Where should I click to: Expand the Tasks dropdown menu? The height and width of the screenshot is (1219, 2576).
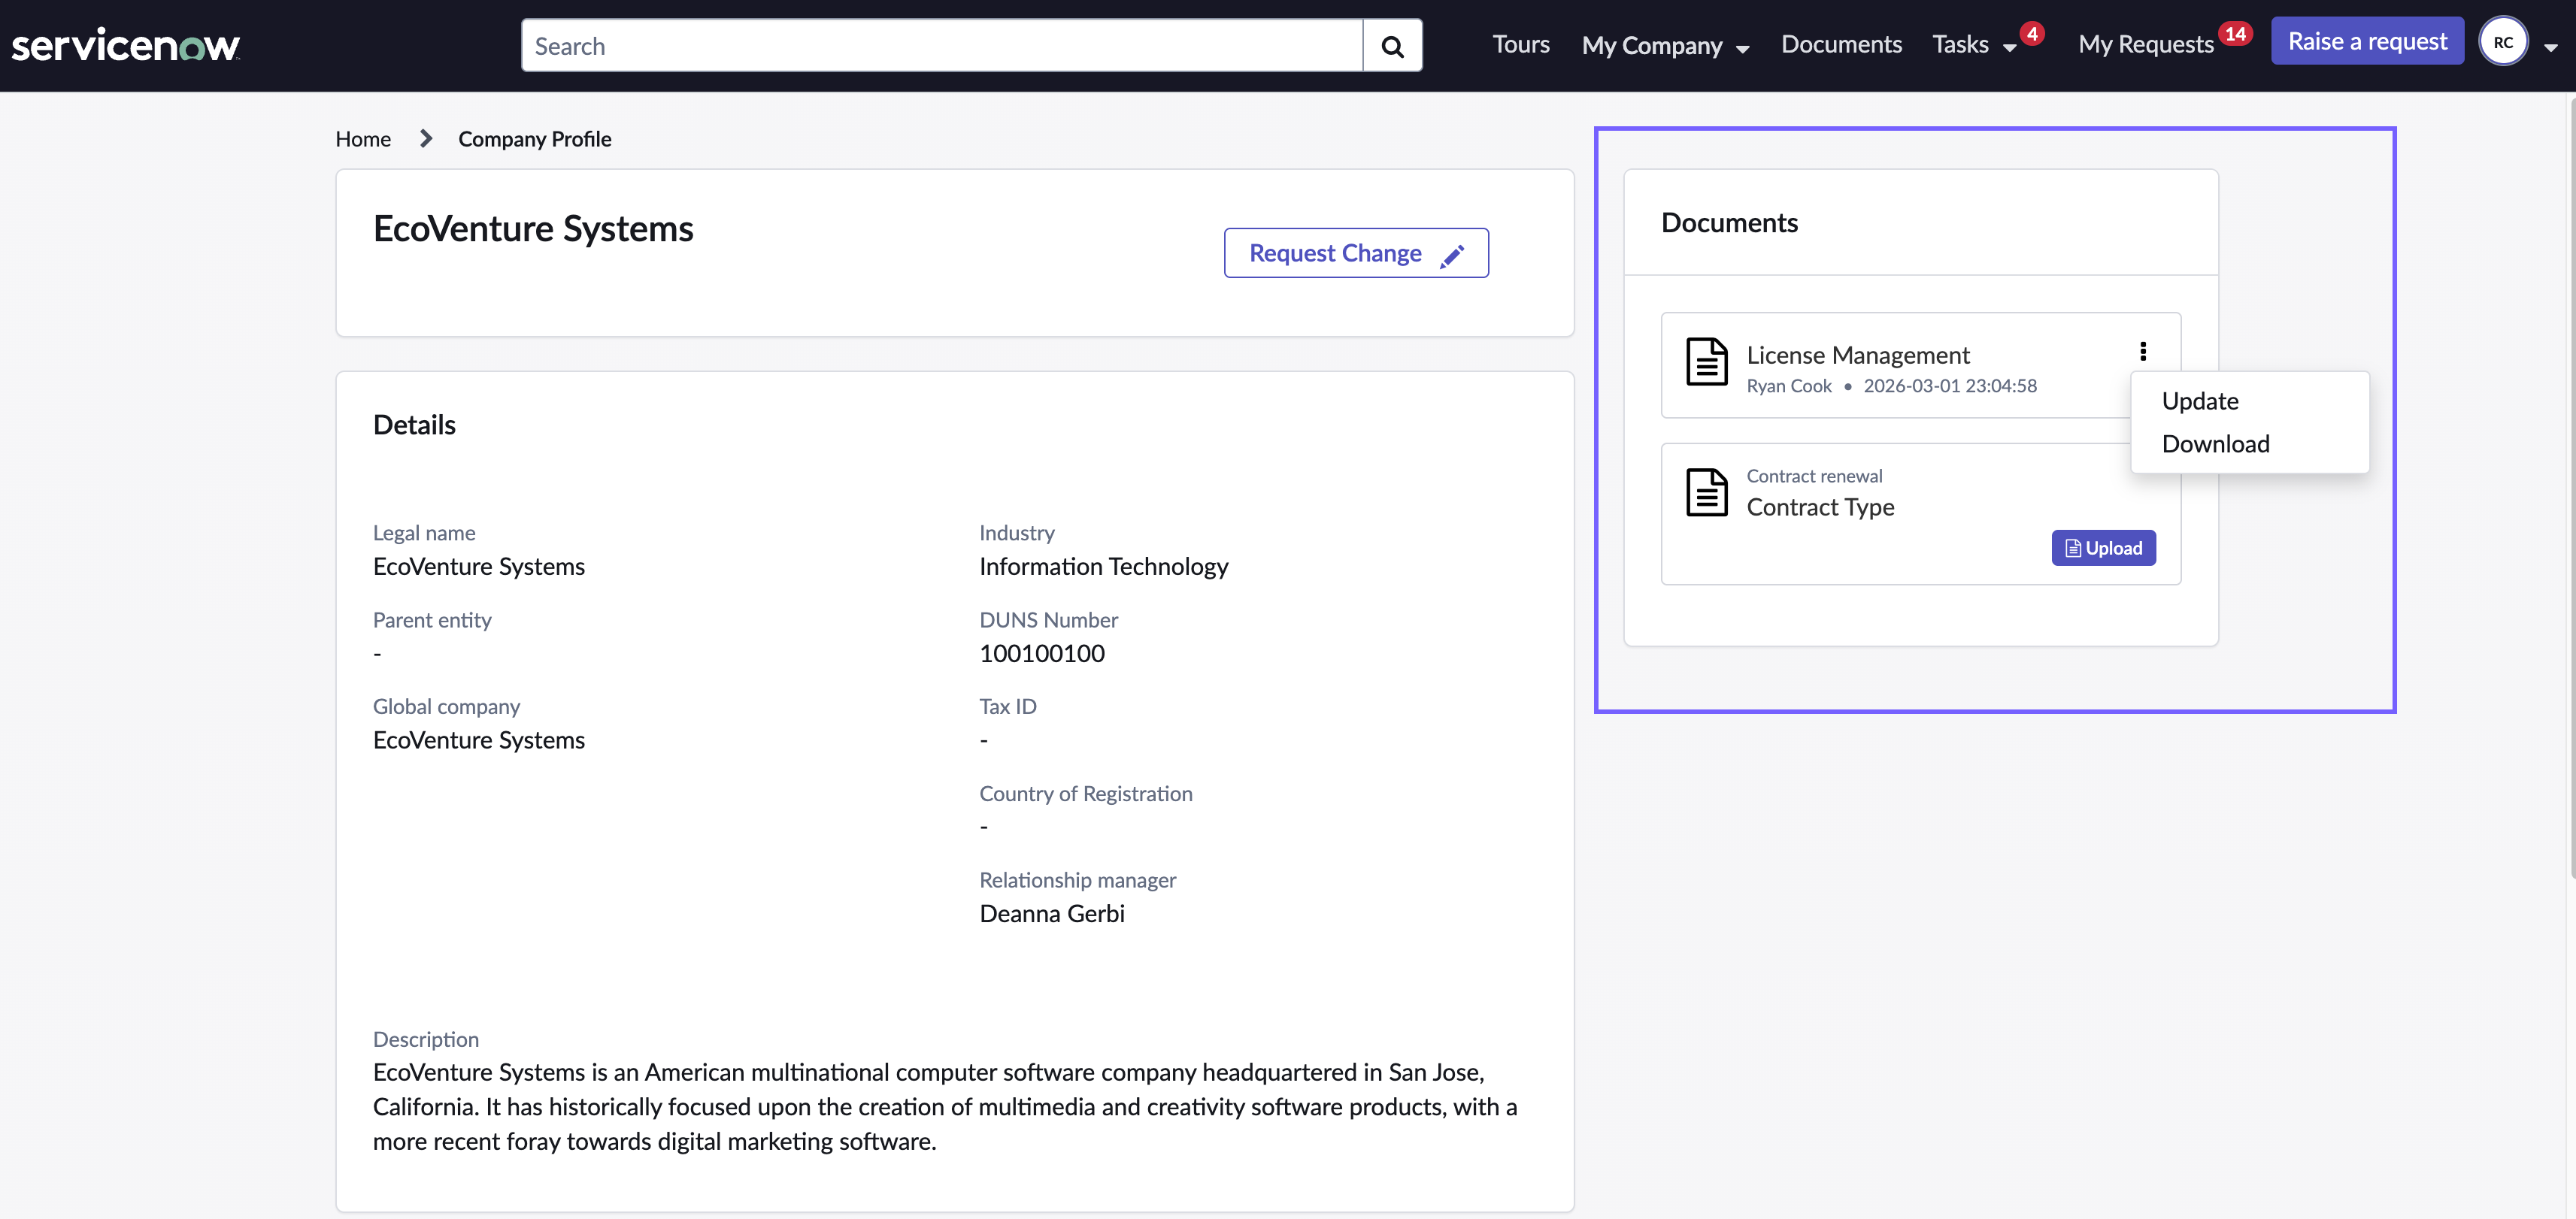[1974, 44]
